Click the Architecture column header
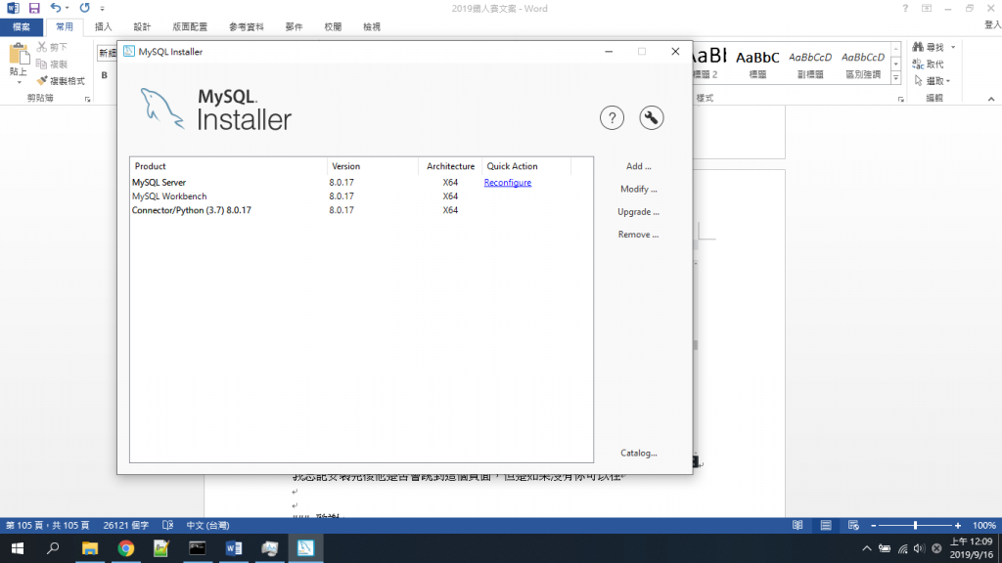This screenshot has width=1002, height=563. click(450, 166)
